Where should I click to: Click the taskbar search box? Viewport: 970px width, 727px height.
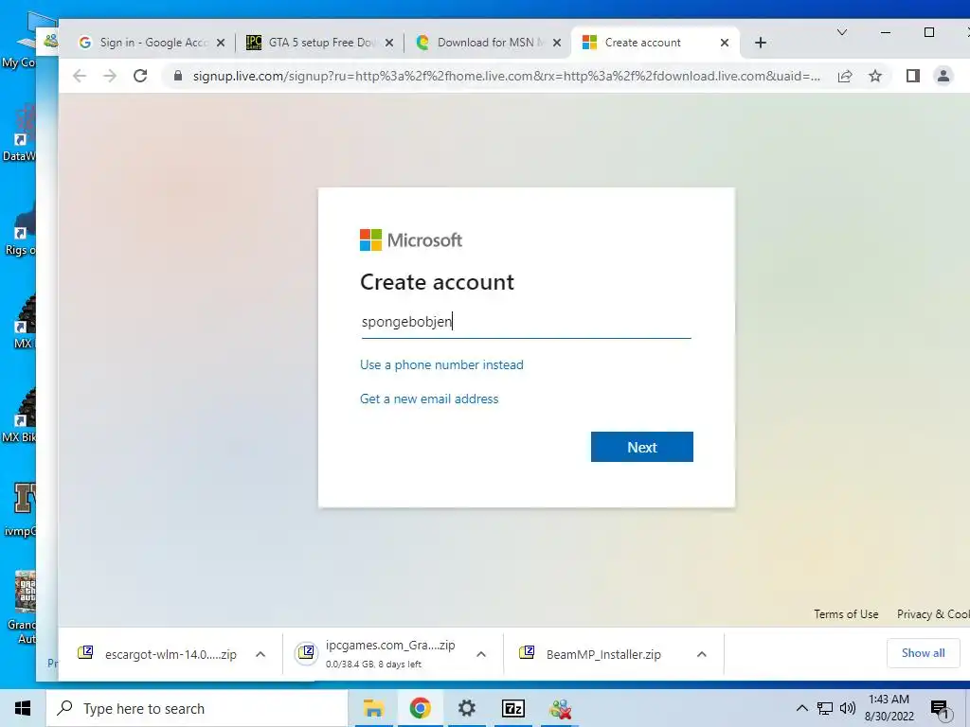tap(197, 708)
